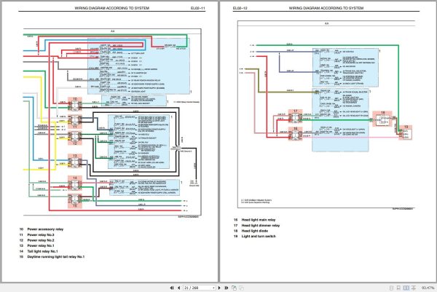Screen dimensions: 437x292
Task: Switch to single page view
Action: click(391, 288)
